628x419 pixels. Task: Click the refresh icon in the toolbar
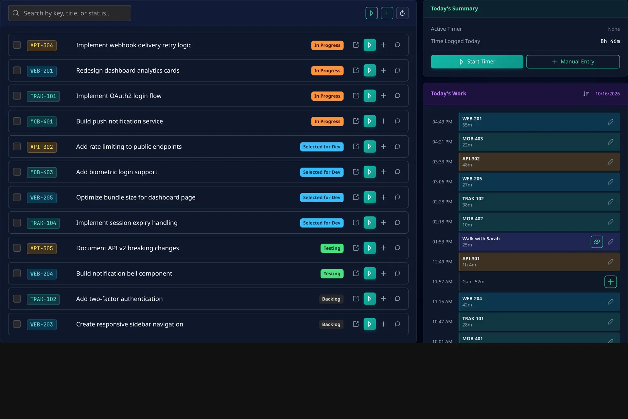point(402,13)
